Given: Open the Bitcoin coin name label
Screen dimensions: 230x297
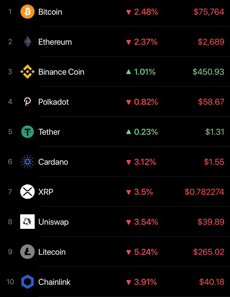Looking at the screenshot, I should point(50,12).
